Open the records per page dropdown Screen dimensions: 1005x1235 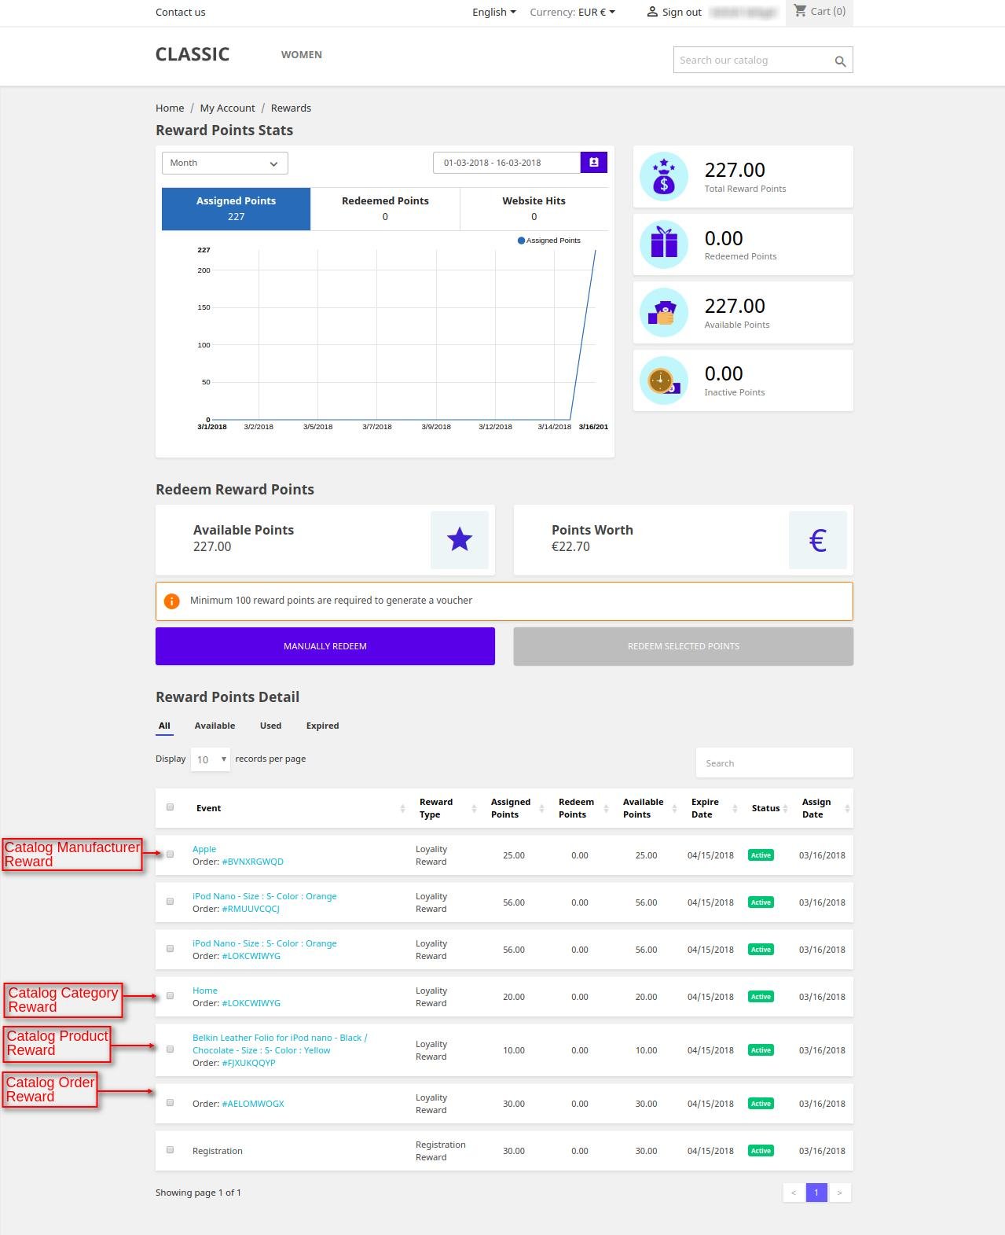point(211,759)
